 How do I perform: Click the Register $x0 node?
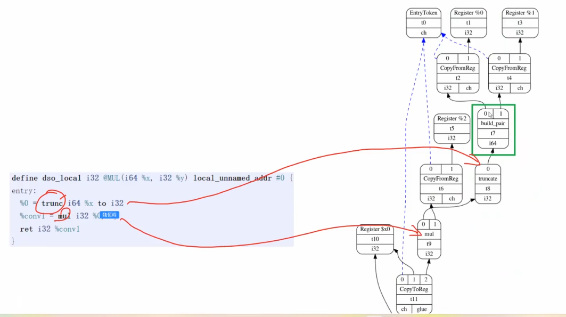(x=375, y=239)
